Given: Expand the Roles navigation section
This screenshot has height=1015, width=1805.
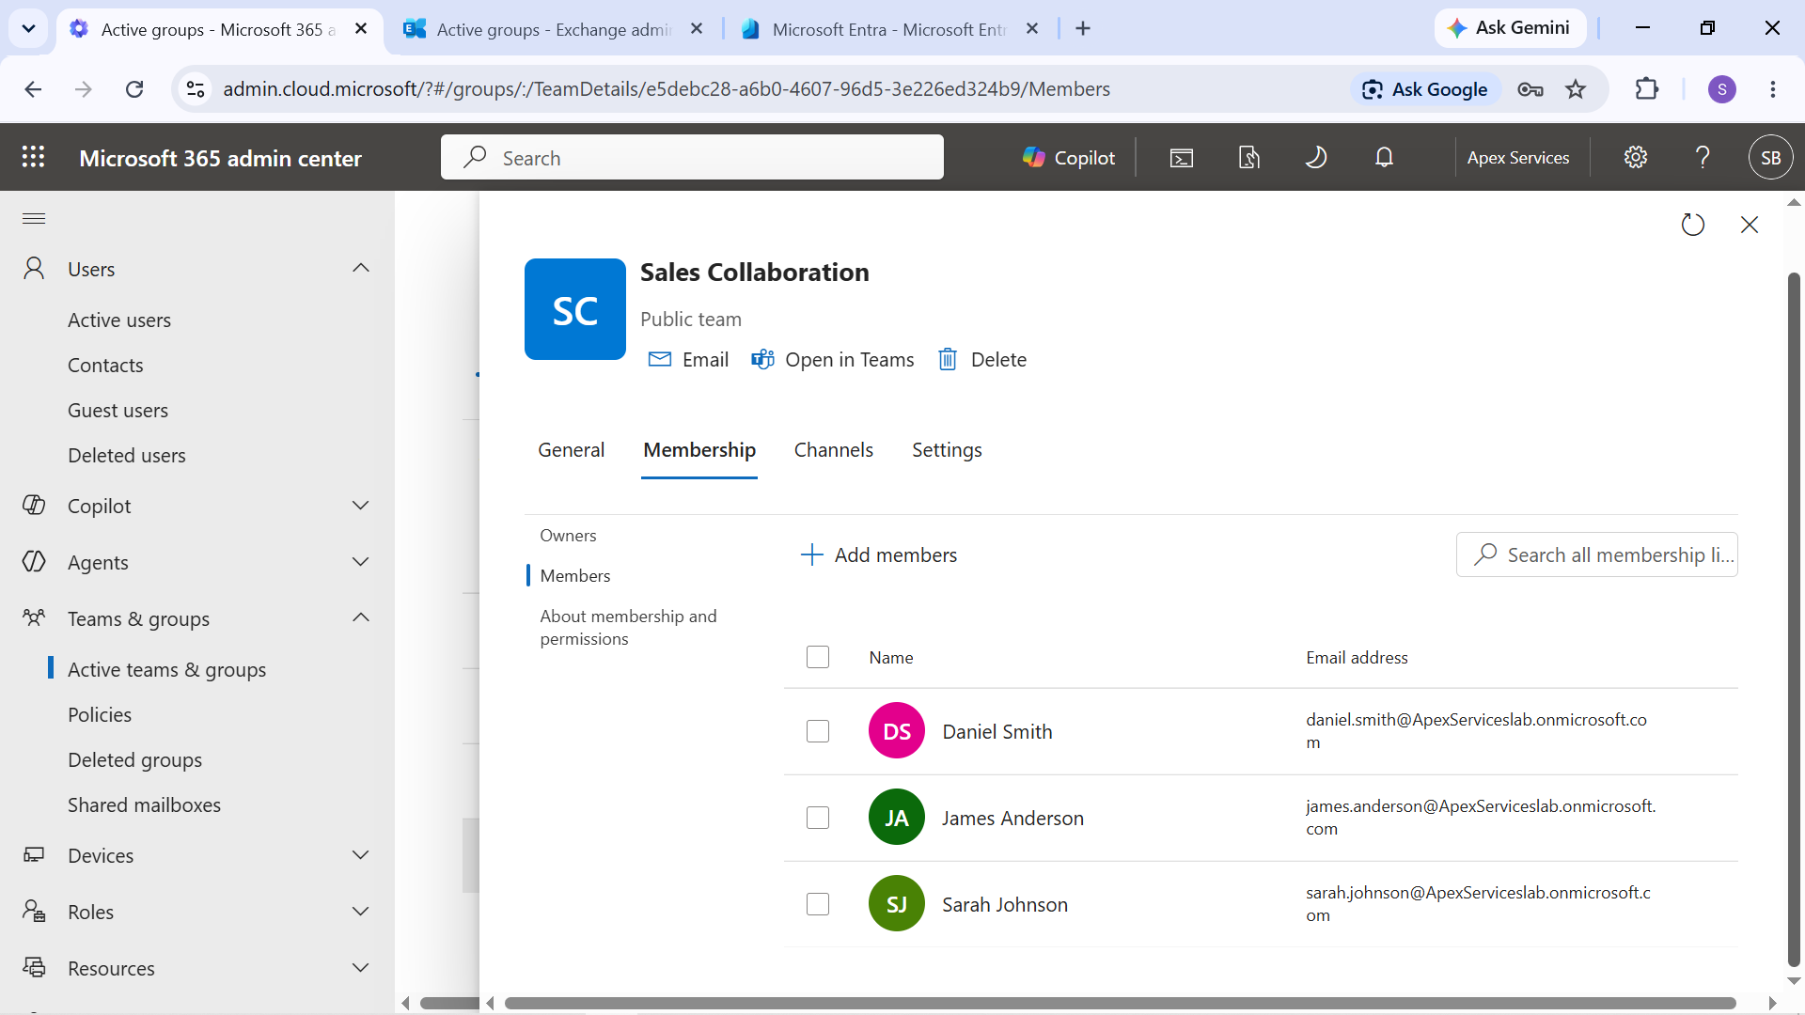Looking at the screenshot, I should point(360,912).
